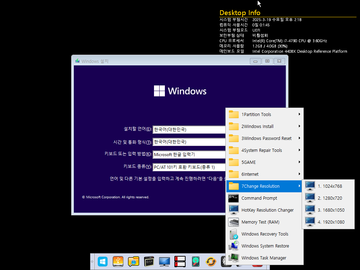Open the 키보드 또는 입력 방법 combo box
Image resolution: width=360 pixels, height=270 pixels.
click(189, 155)
